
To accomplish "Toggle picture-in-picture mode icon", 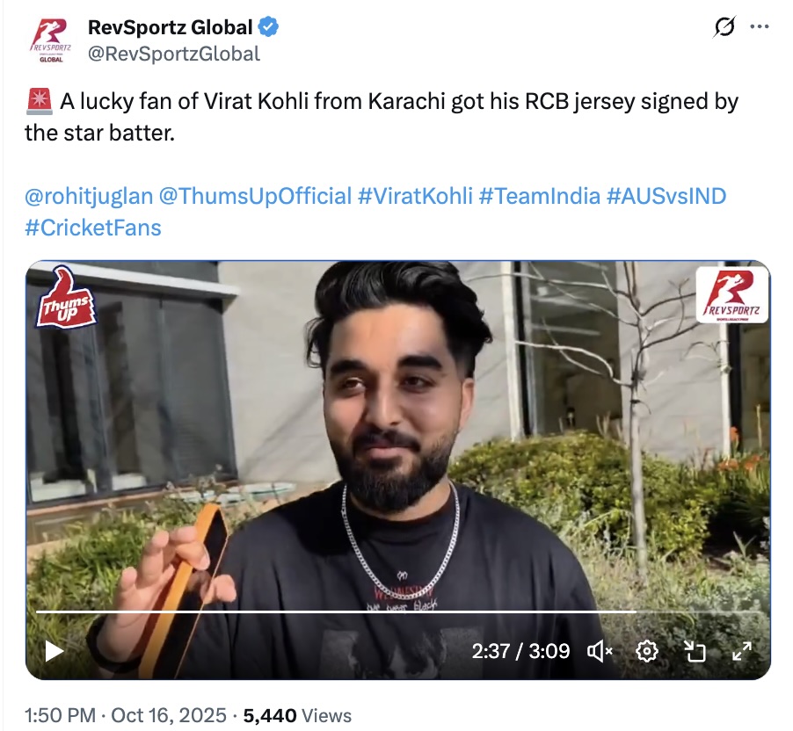I will (x=695, y=651).
